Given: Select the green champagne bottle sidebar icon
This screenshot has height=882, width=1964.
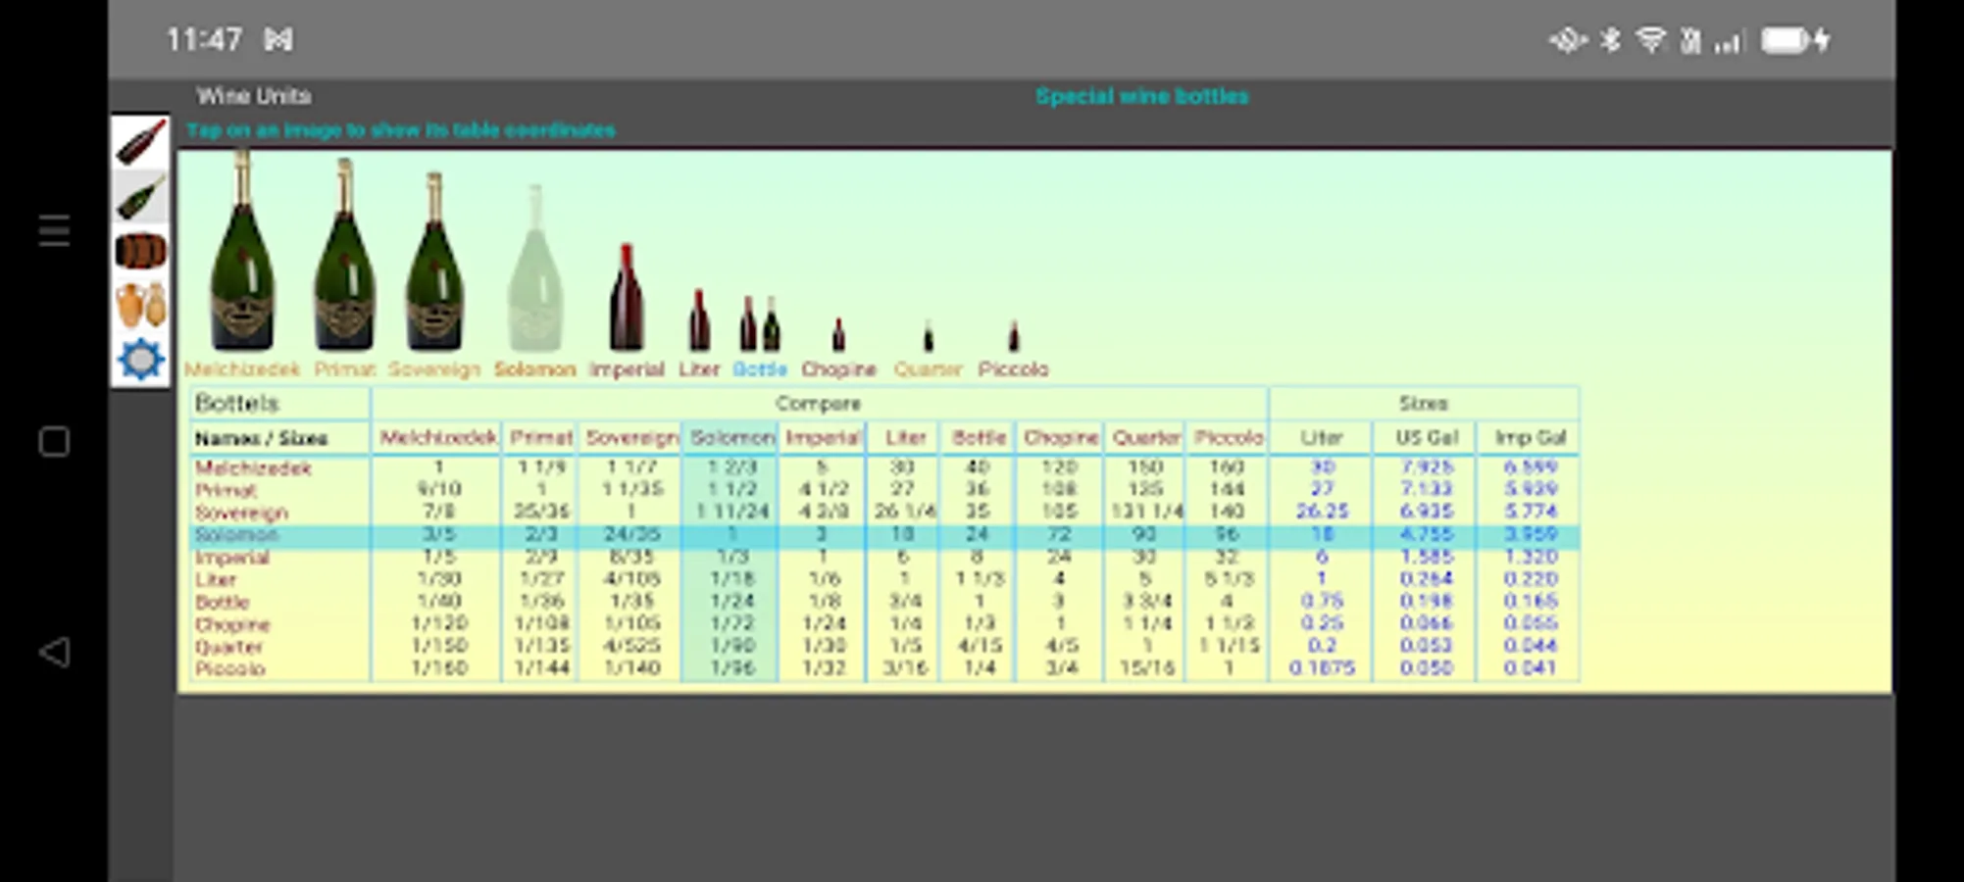Looking at the screenshot, I should [140, 197].
